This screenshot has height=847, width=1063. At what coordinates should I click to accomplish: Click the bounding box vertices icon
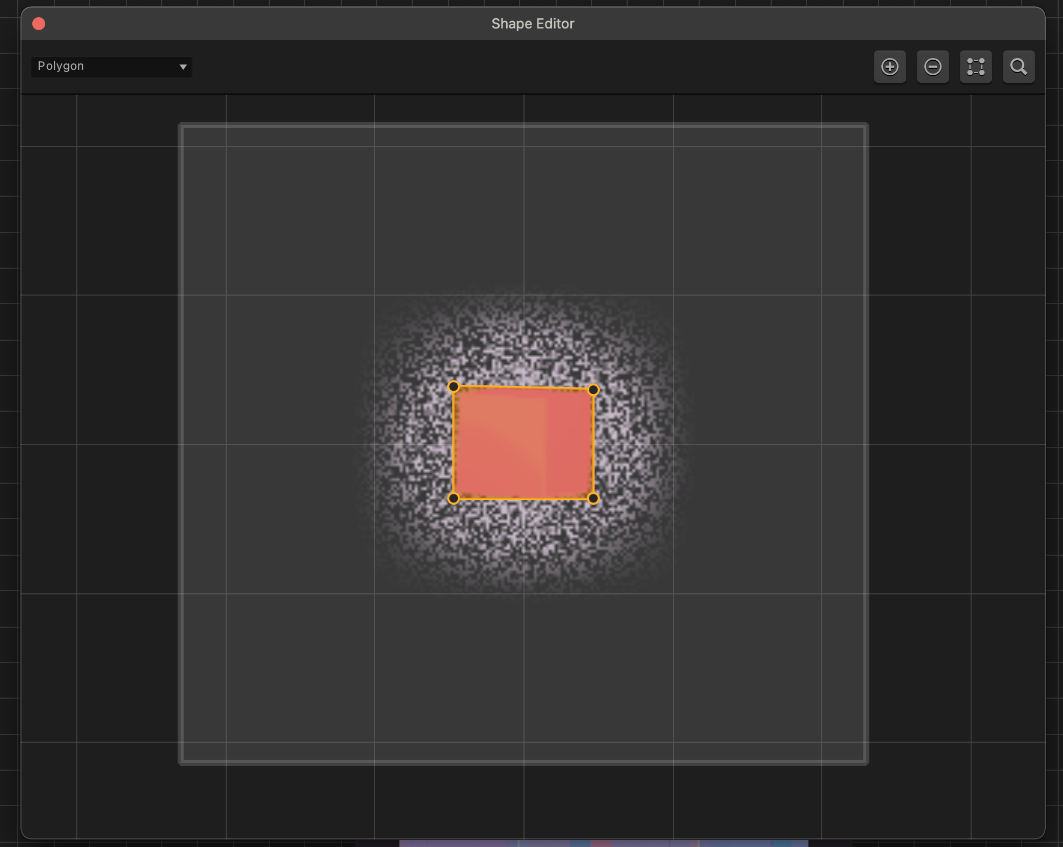tap(976, 67)
